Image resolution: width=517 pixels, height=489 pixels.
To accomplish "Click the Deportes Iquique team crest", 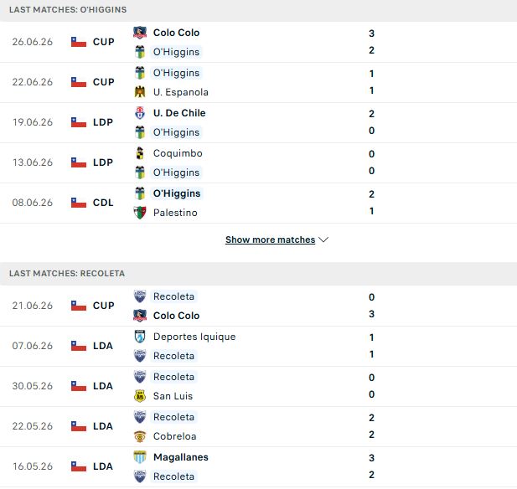I will tap(140, 337).
